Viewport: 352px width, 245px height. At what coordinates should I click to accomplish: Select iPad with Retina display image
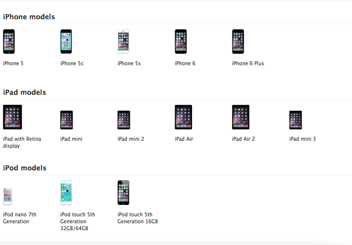coord(12,117)
